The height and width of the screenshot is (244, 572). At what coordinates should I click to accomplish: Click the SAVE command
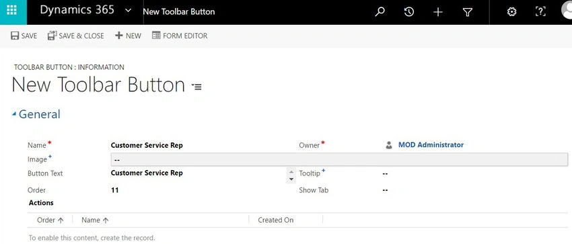(x=24, y=36)
